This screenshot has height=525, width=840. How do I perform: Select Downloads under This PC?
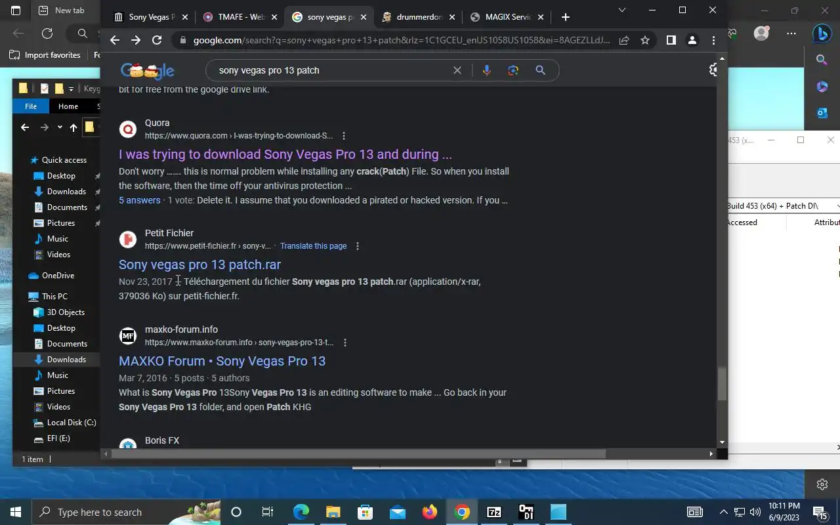pos(66,360)
